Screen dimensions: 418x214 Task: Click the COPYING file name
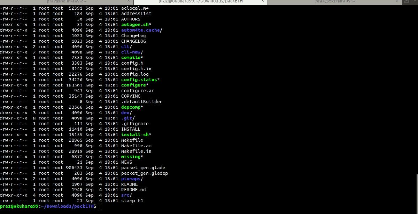point(131,96)
